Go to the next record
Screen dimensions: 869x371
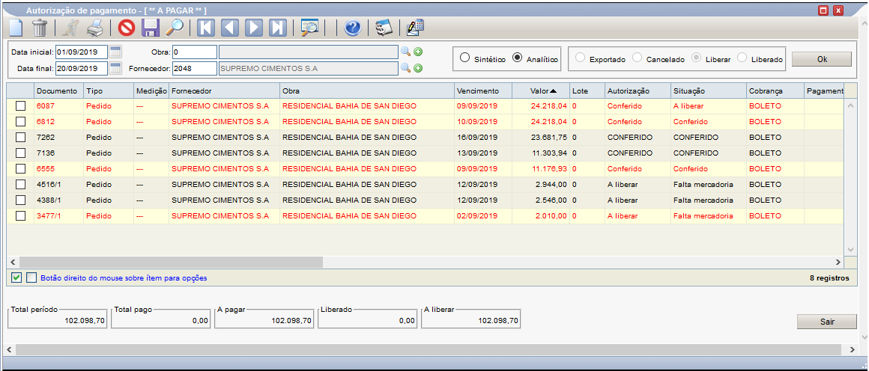tap(254, 27)
